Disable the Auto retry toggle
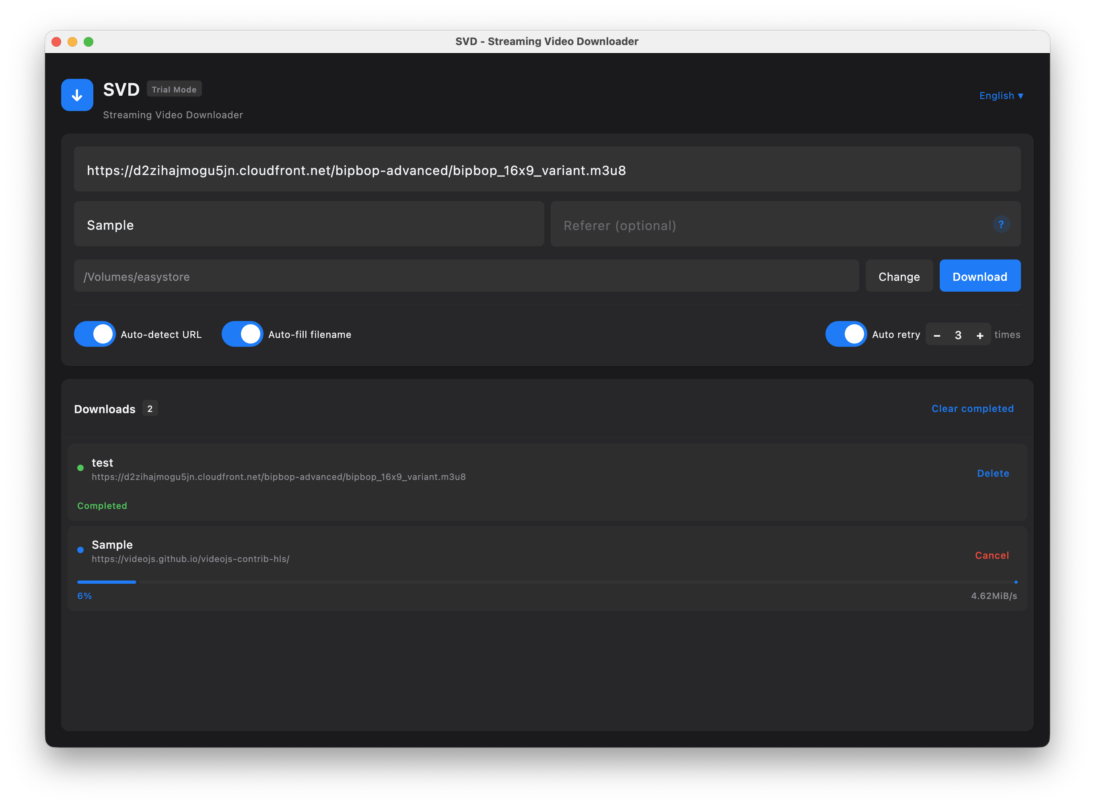This screenshot has height=807, width=1095. [x=846, y=334]
